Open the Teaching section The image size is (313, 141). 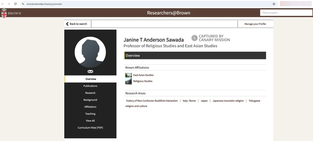[90, 114]
